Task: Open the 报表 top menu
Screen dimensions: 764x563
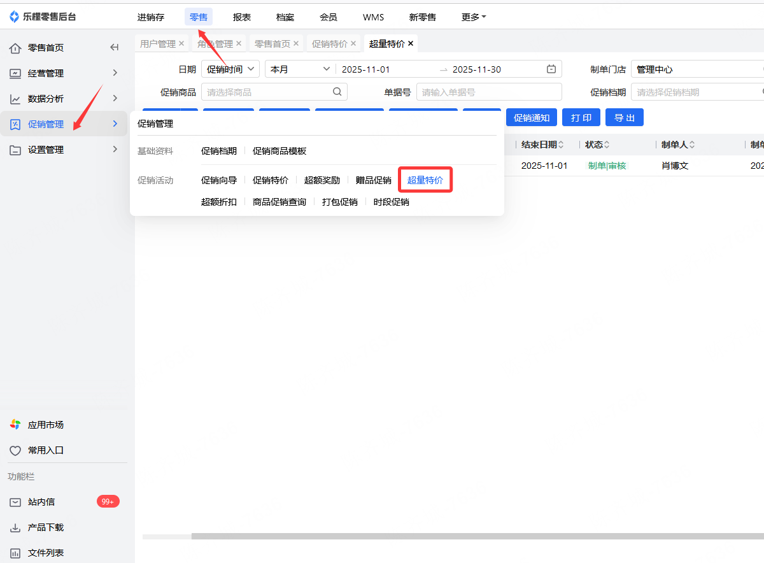Action: point(242,17)
